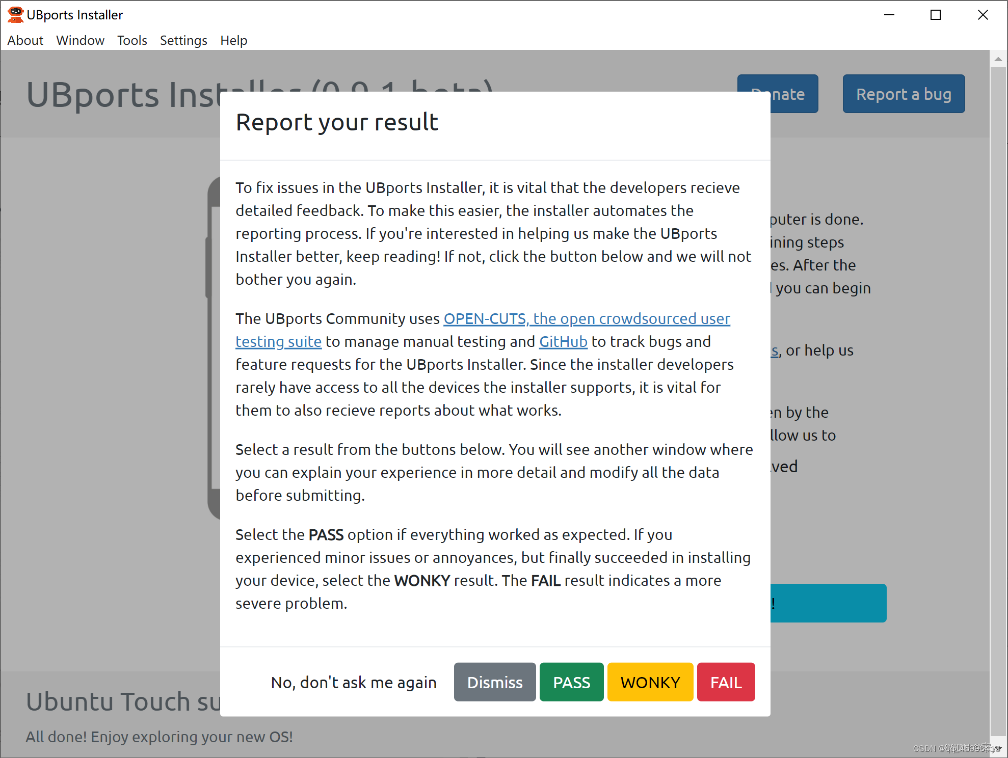Click the Report a bug button
This screenshot has height=758, width=1008.
coord(903,94)
